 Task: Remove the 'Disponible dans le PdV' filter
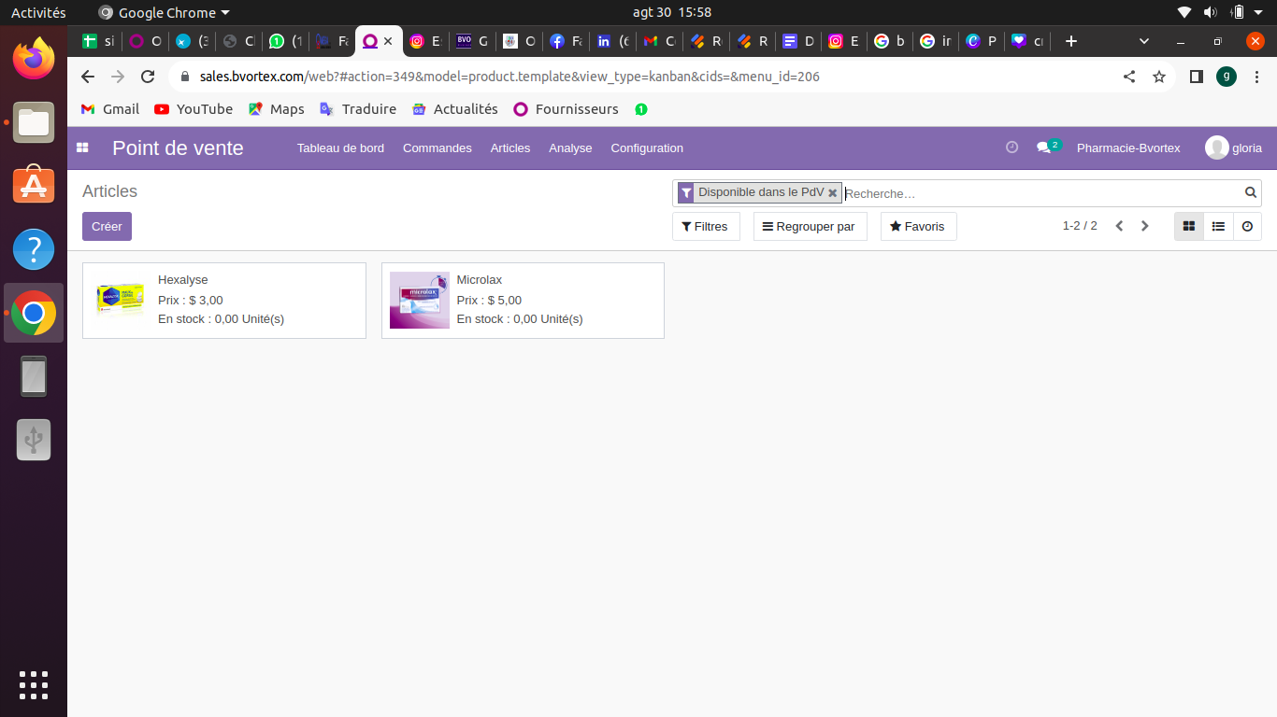tap(832, 193)
